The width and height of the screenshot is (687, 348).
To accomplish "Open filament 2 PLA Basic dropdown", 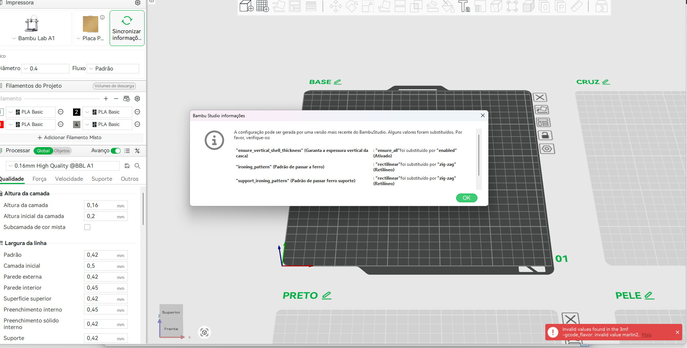I will (x=107, y=112).
